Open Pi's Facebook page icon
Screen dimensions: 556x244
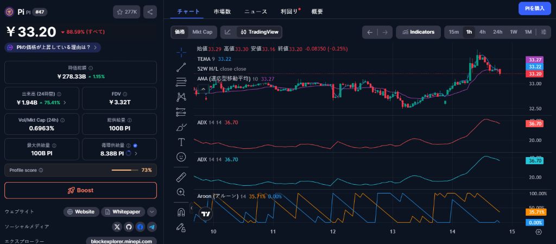point(141,227)
